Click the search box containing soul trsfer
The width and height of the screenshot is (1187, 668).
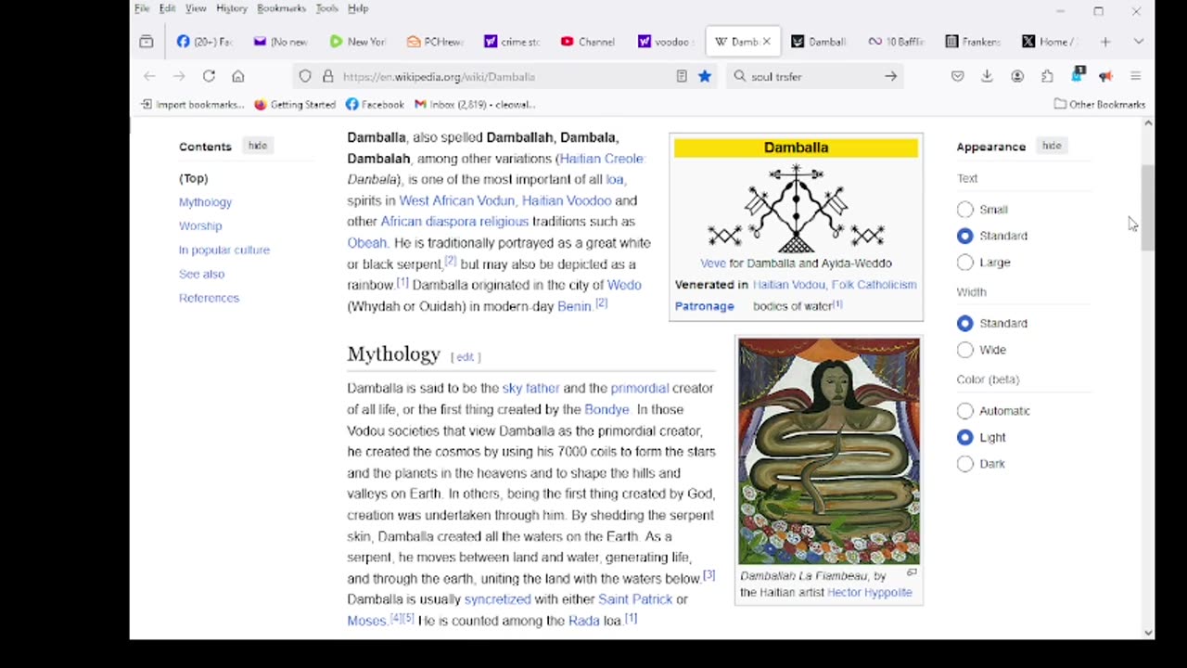[814, 76]
